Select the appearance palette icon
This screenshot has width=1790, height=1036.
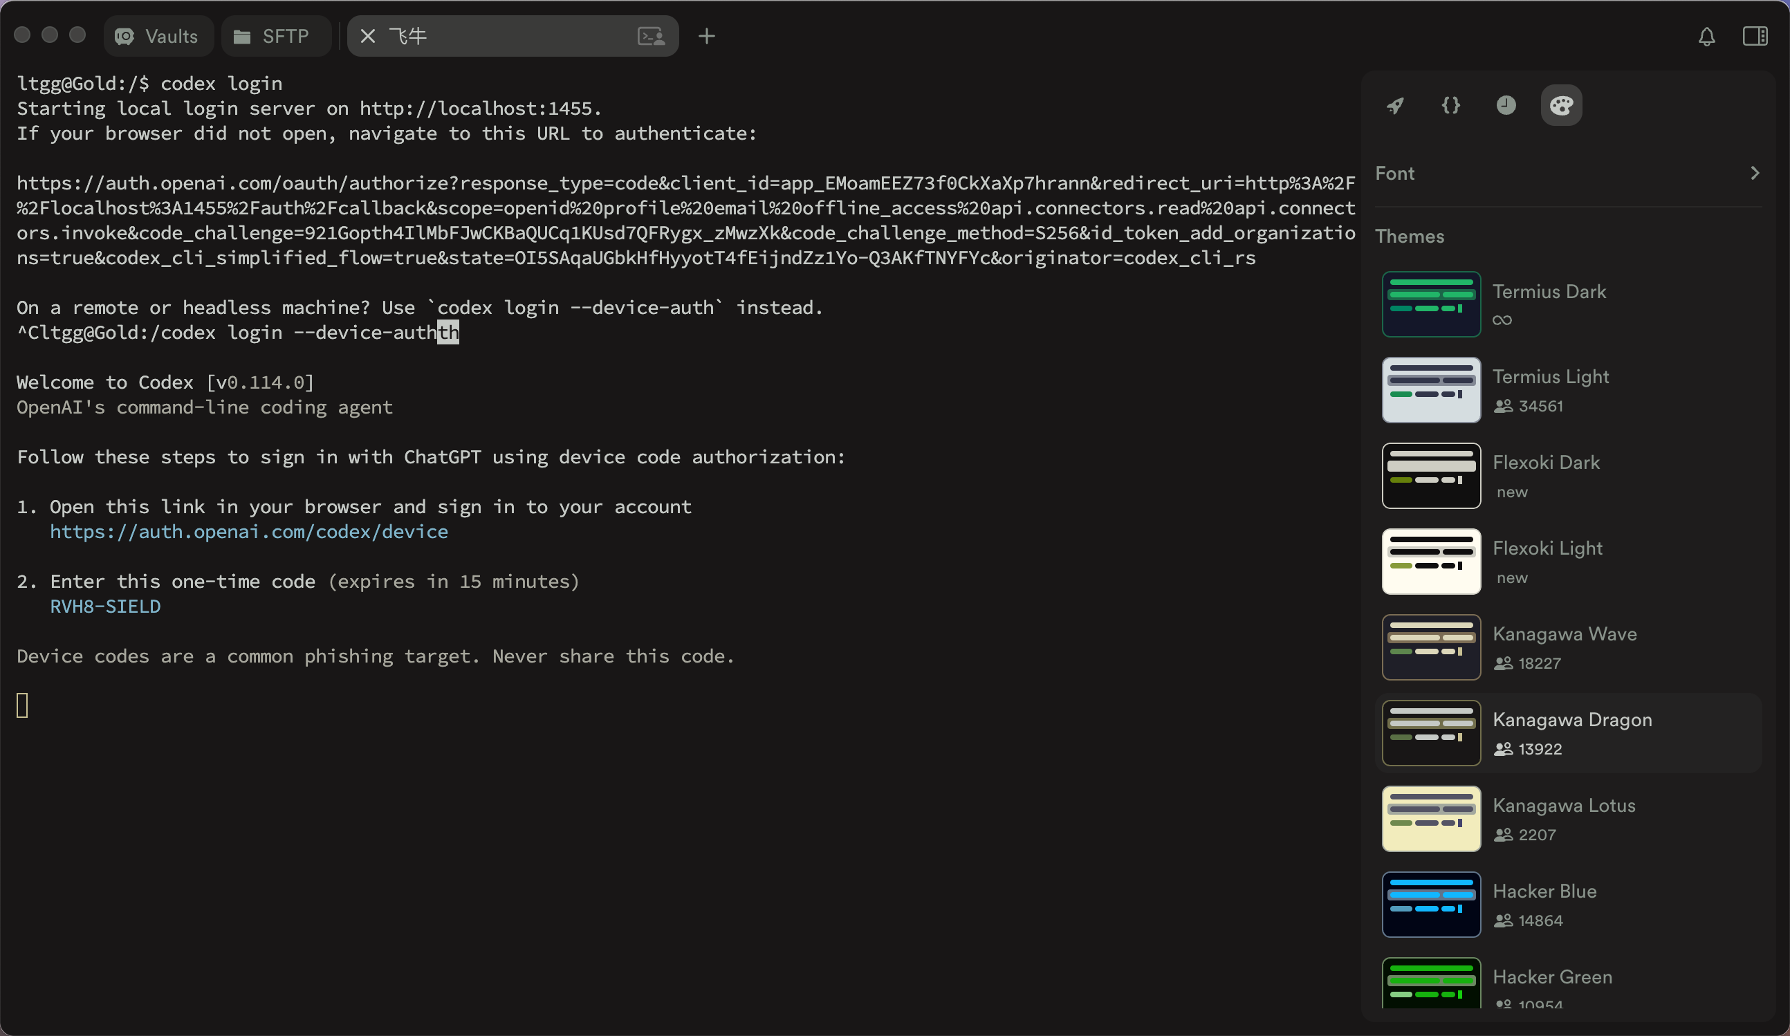tap(1560, 106)
